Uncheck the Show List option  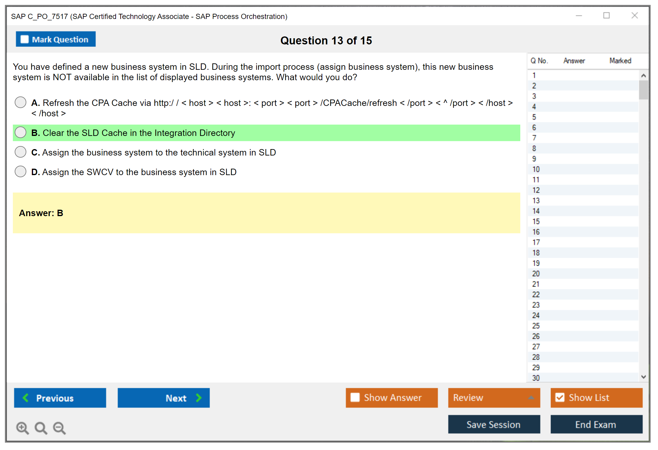point(560,397)
